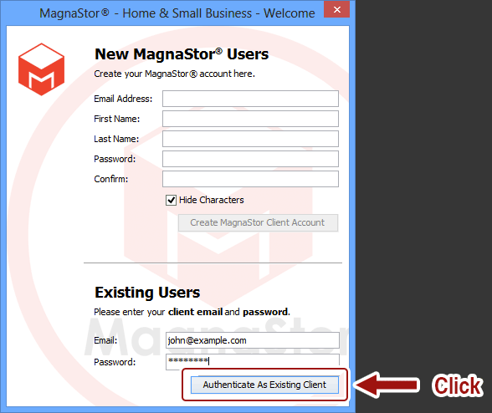Click Authenticate As Existing Client button
This screenshot has height=413, width=492.
click(264, 385)
